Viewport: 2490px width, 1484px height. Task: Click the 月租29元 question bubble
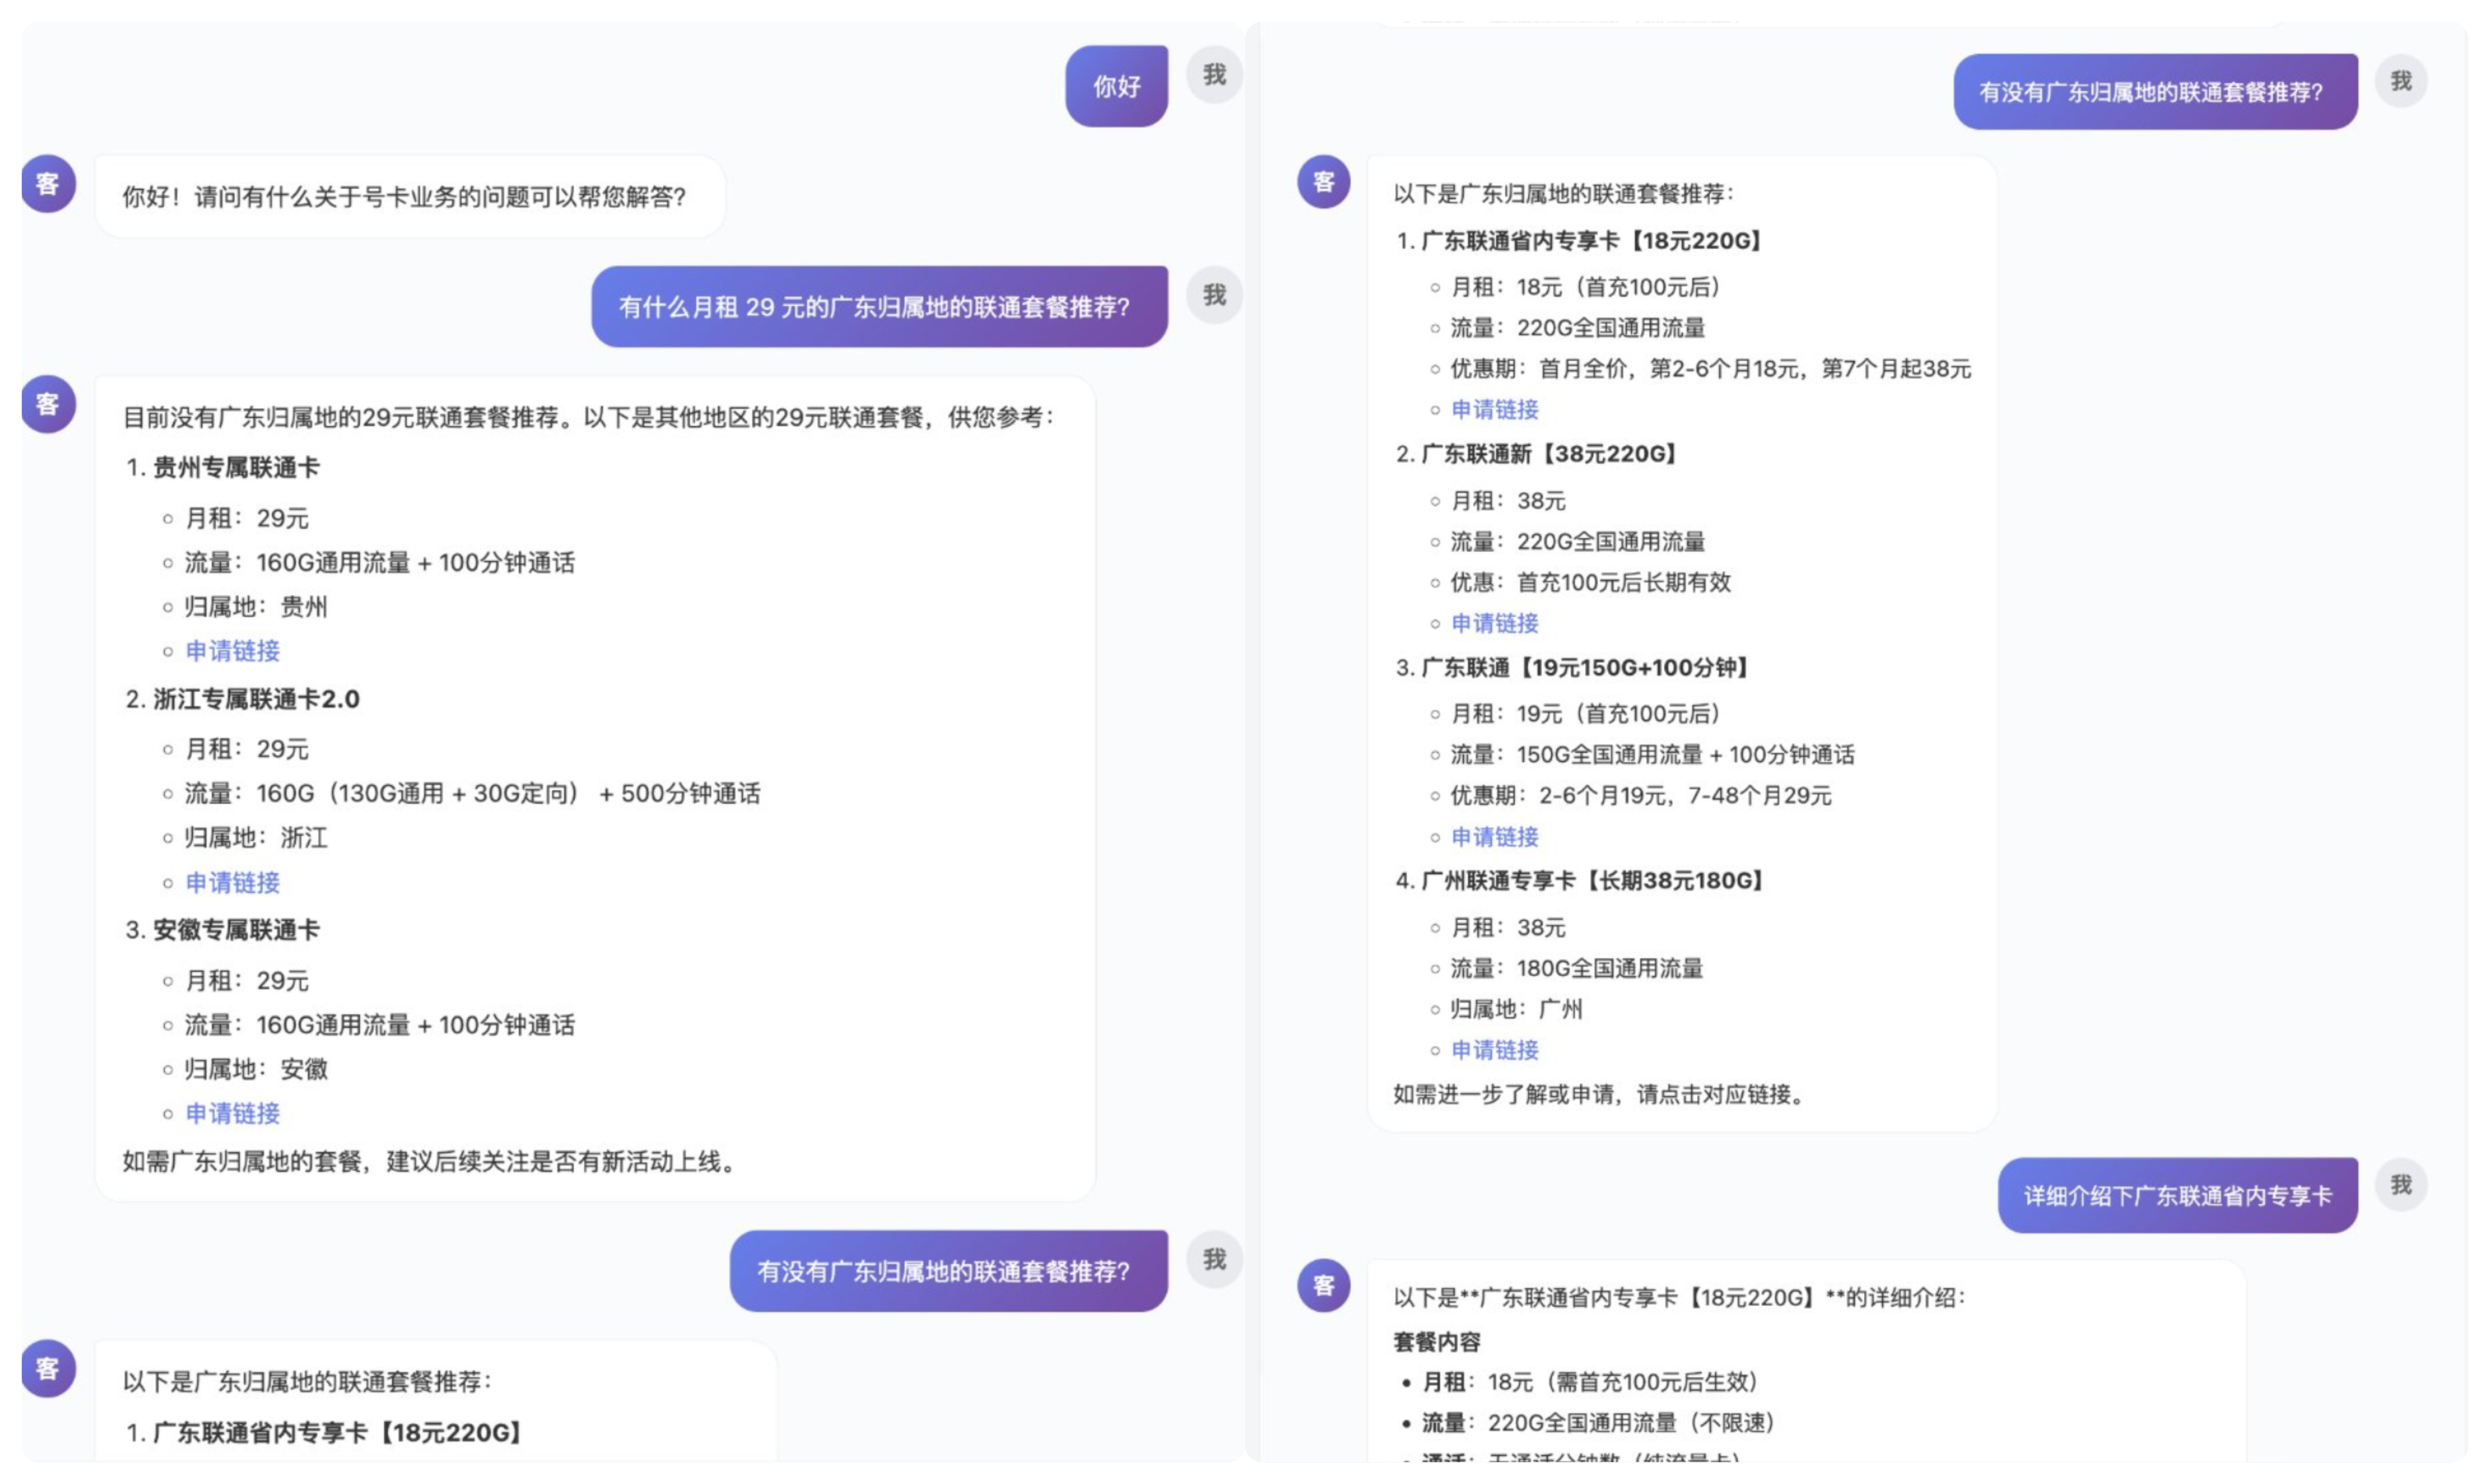coord(876,306)
